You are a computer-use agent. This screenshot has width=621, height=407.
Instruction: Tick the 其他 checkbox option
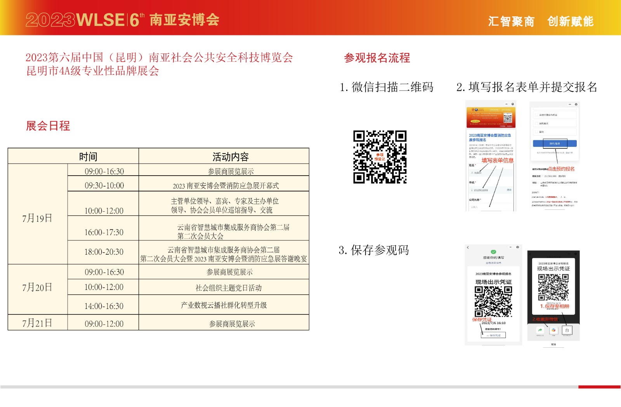(x=536, y=132)
